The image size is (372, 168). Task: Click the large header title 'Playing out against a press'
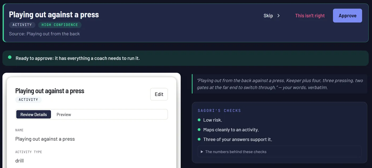coord(54,14)
